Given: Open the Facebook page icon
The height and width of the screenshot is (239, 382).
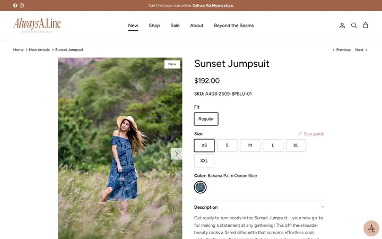Looking at the screenshot, I should tap(15, 5).
